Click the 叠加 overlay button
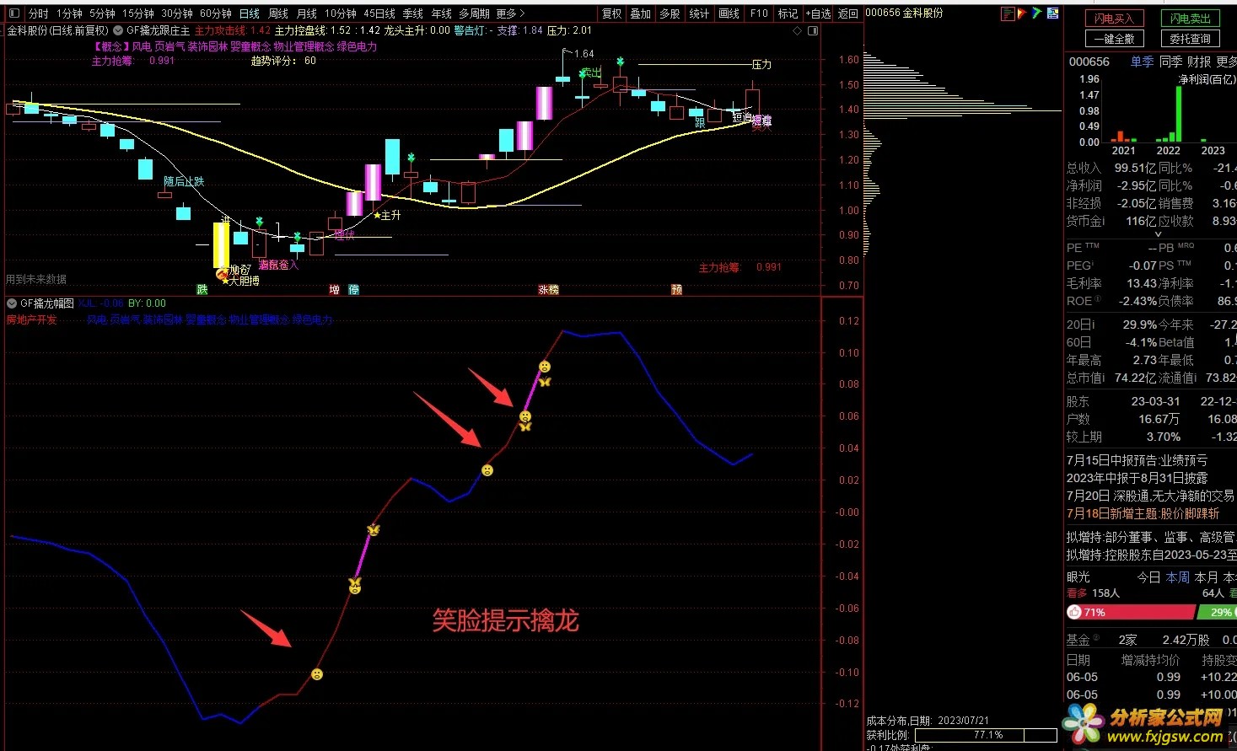1237x751 pixels. click(x=641, y=13)
